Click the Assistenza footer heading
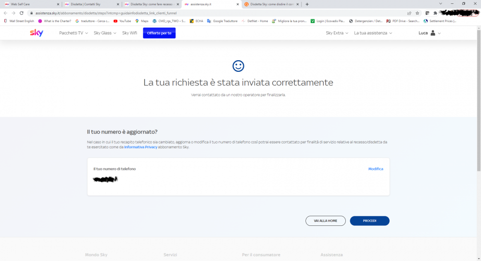The width and height of the screenshot is (481, 261). (331, 255)
